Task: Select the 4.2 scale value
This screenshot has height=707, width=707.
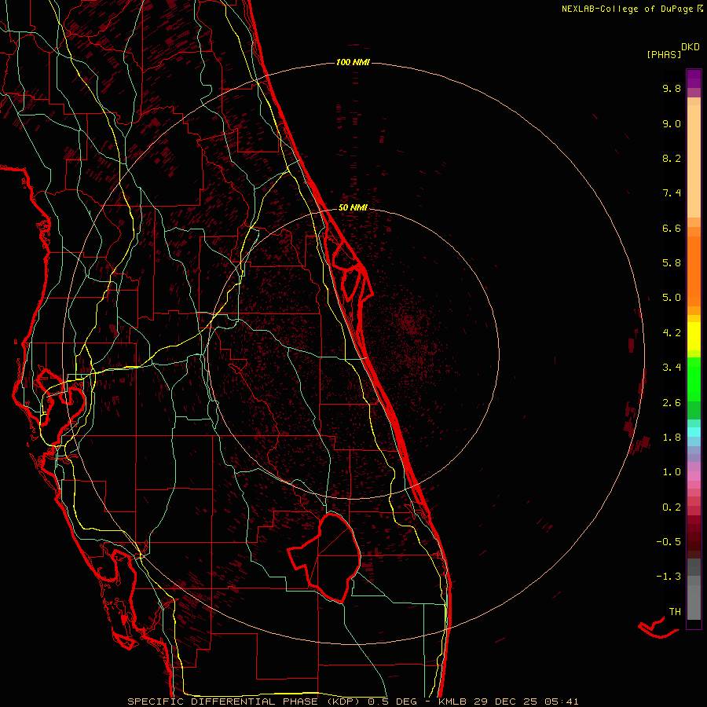Action: click(672, 333)
